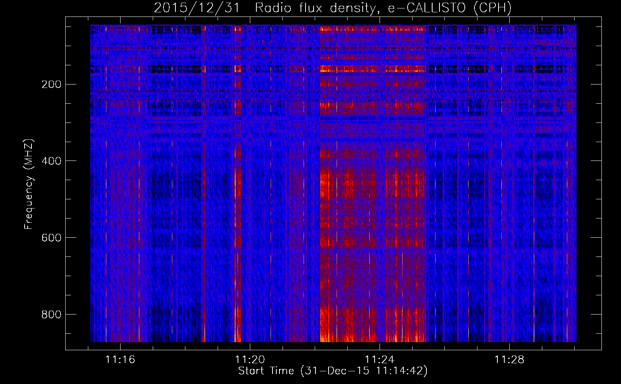This screenshot has height=384, width=621.
Task: Click the 'Frequency (MHZ)' axis label
Action: tap(29, 184)
